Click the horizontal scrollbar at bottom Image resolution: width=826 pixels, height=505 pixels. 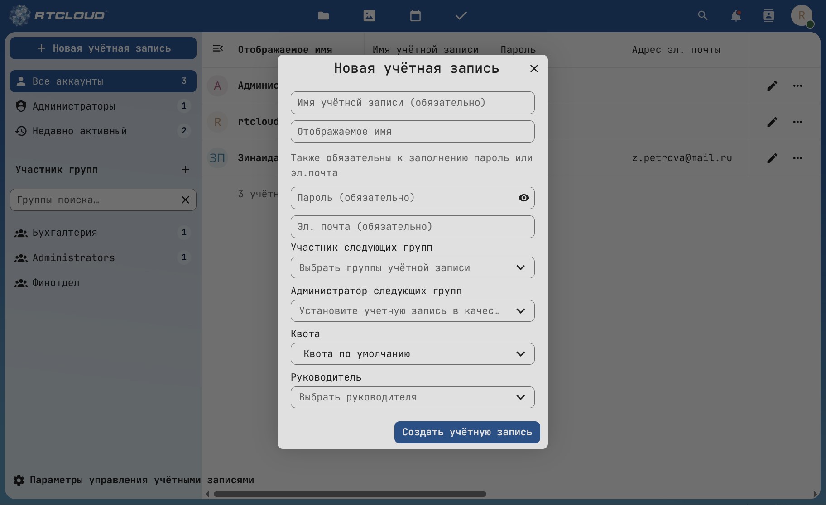[x=350, y=494]
